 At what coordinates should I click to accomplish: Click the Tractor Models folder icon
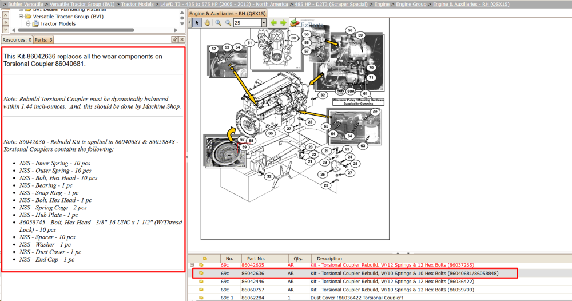[35, 23]
